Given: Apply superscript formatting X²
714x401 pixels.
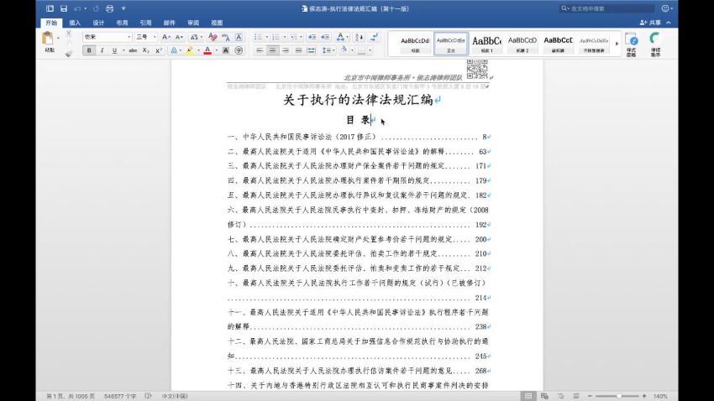Looking at the screenshot, I should click(x=159, y=50).
